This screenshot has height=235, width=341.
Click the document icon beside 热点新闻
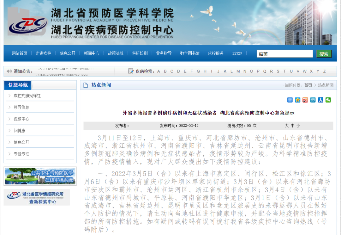(86, 85)
